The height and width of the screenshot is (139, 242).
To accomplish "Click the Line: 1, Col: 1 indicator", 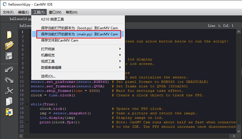I will pyautogui.click(x=221, y=26).
